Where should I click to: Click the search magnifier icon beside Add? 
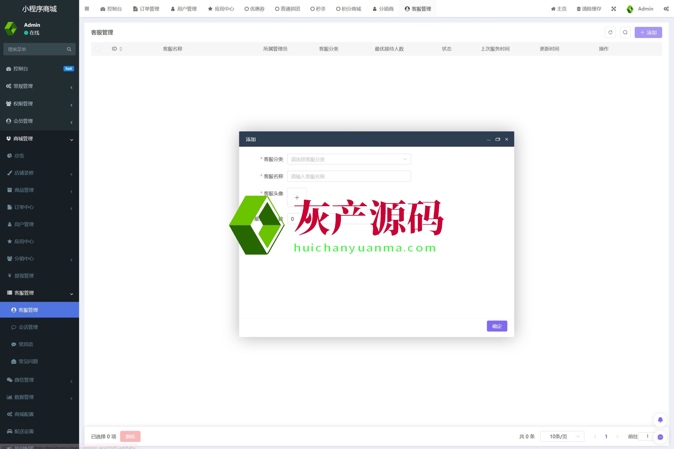pos(625,32)
